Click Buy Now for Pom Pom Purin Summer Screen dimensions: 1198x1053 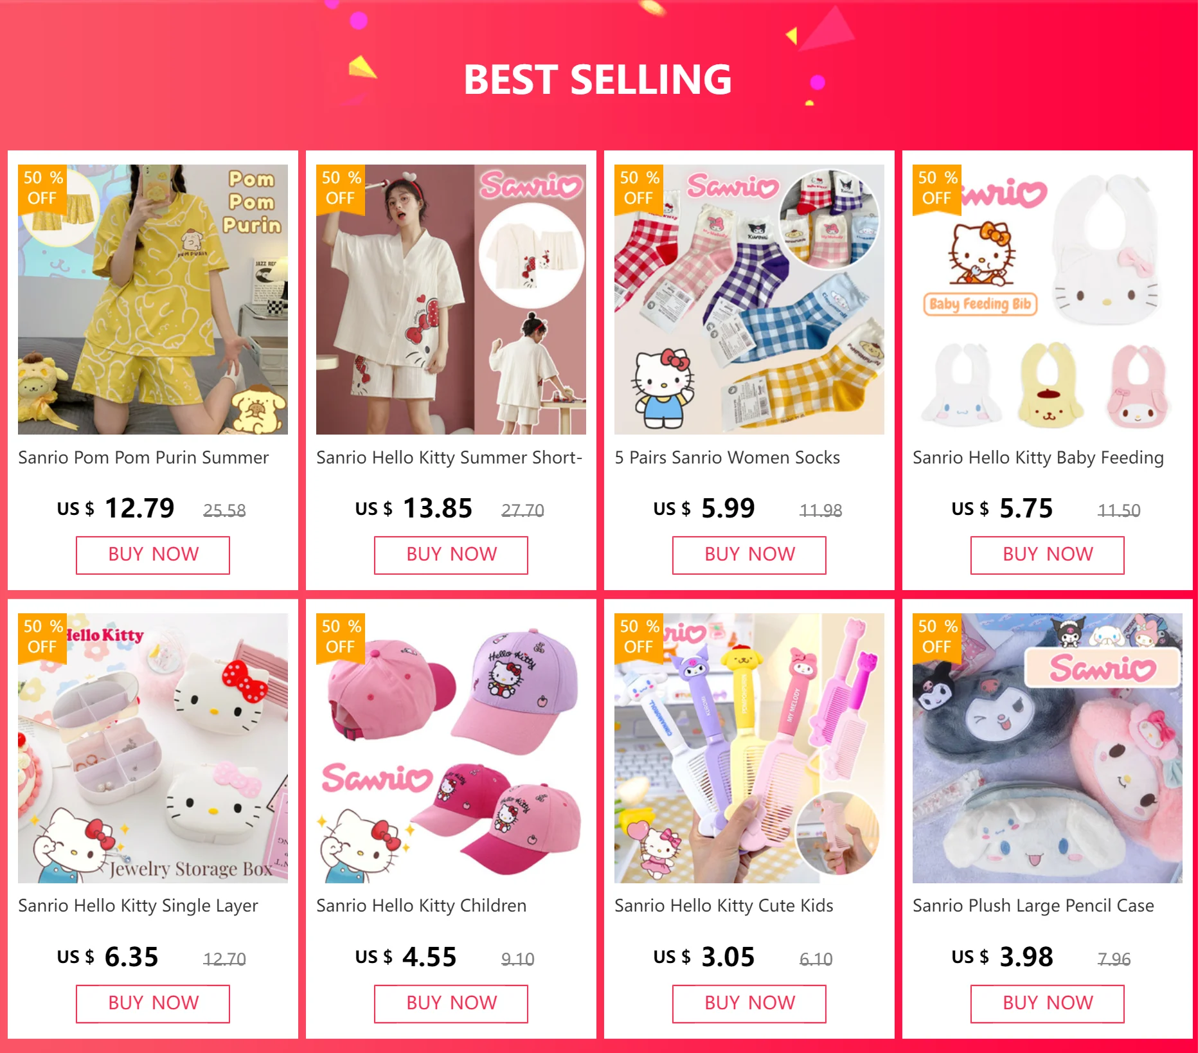click(153, 555)
